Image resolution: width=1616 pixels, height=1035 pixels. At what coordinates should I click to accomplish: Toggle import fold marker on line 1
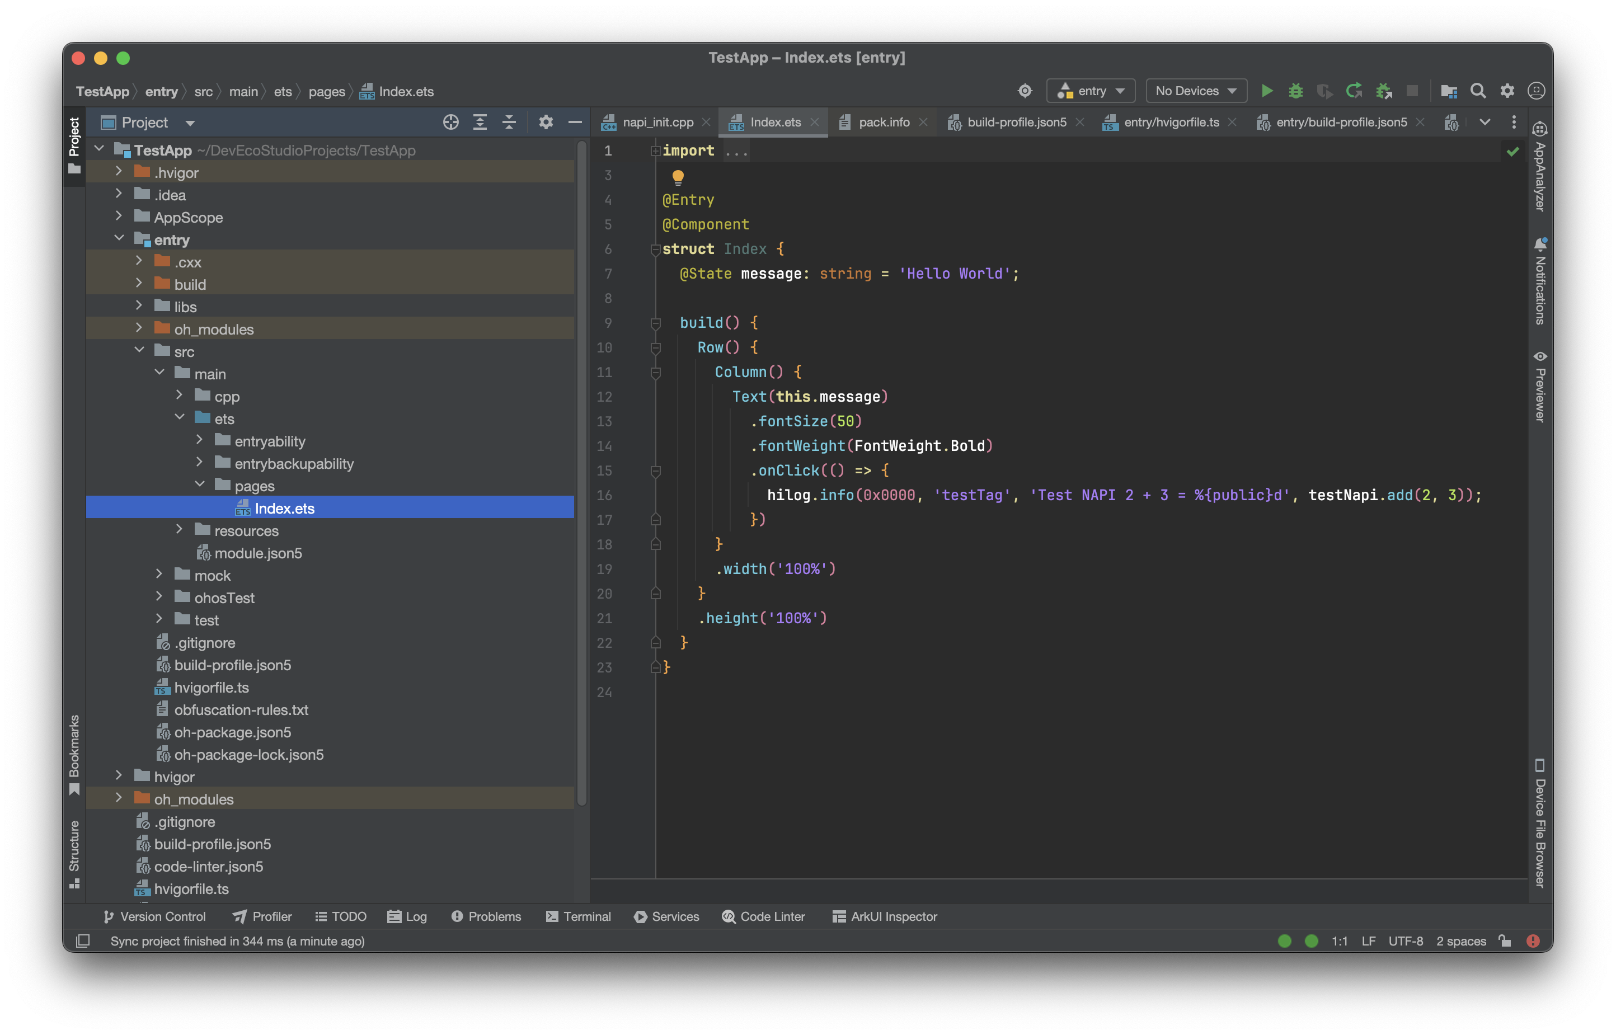[x=655, y=151]
